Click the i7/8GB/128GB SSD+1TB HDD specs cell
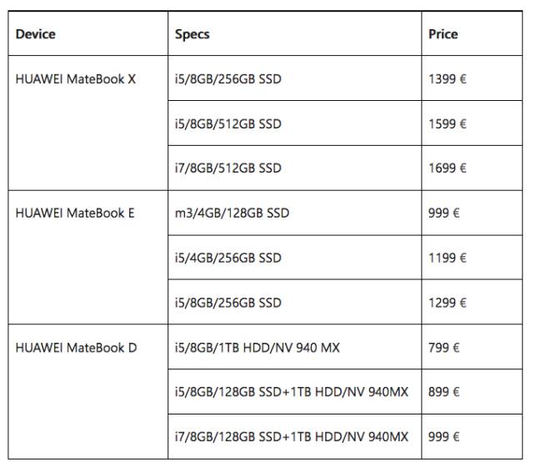Screen dimensions: 541x472 292,436
